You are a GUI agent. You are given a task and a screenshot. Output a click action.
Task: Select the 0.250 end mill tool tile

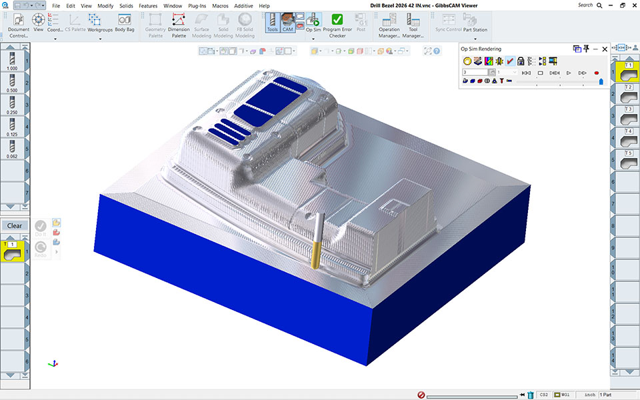pos(11,104)
